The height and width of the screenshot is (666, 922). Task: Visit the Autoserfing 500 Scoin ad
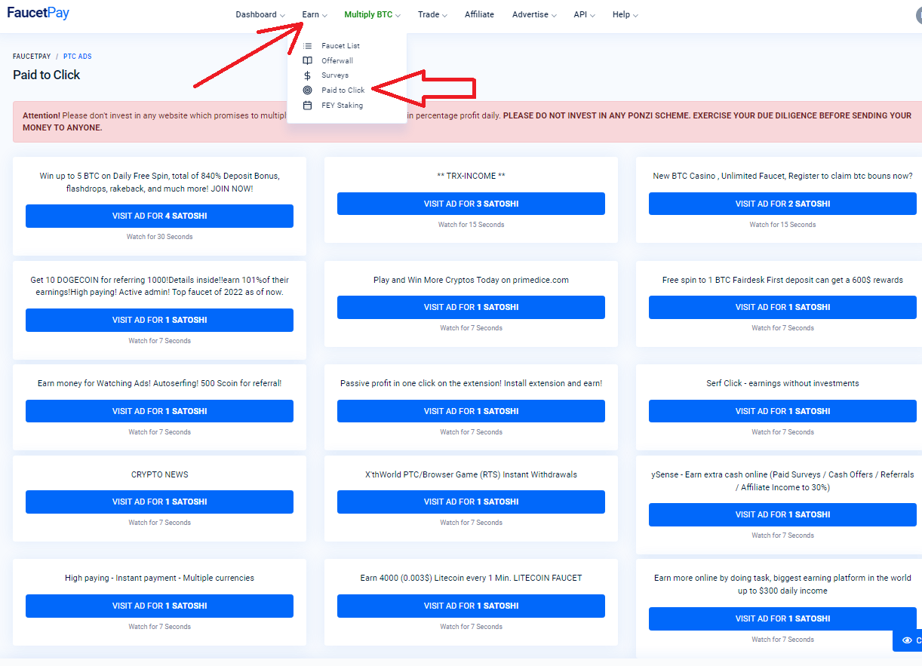point(159,411)
